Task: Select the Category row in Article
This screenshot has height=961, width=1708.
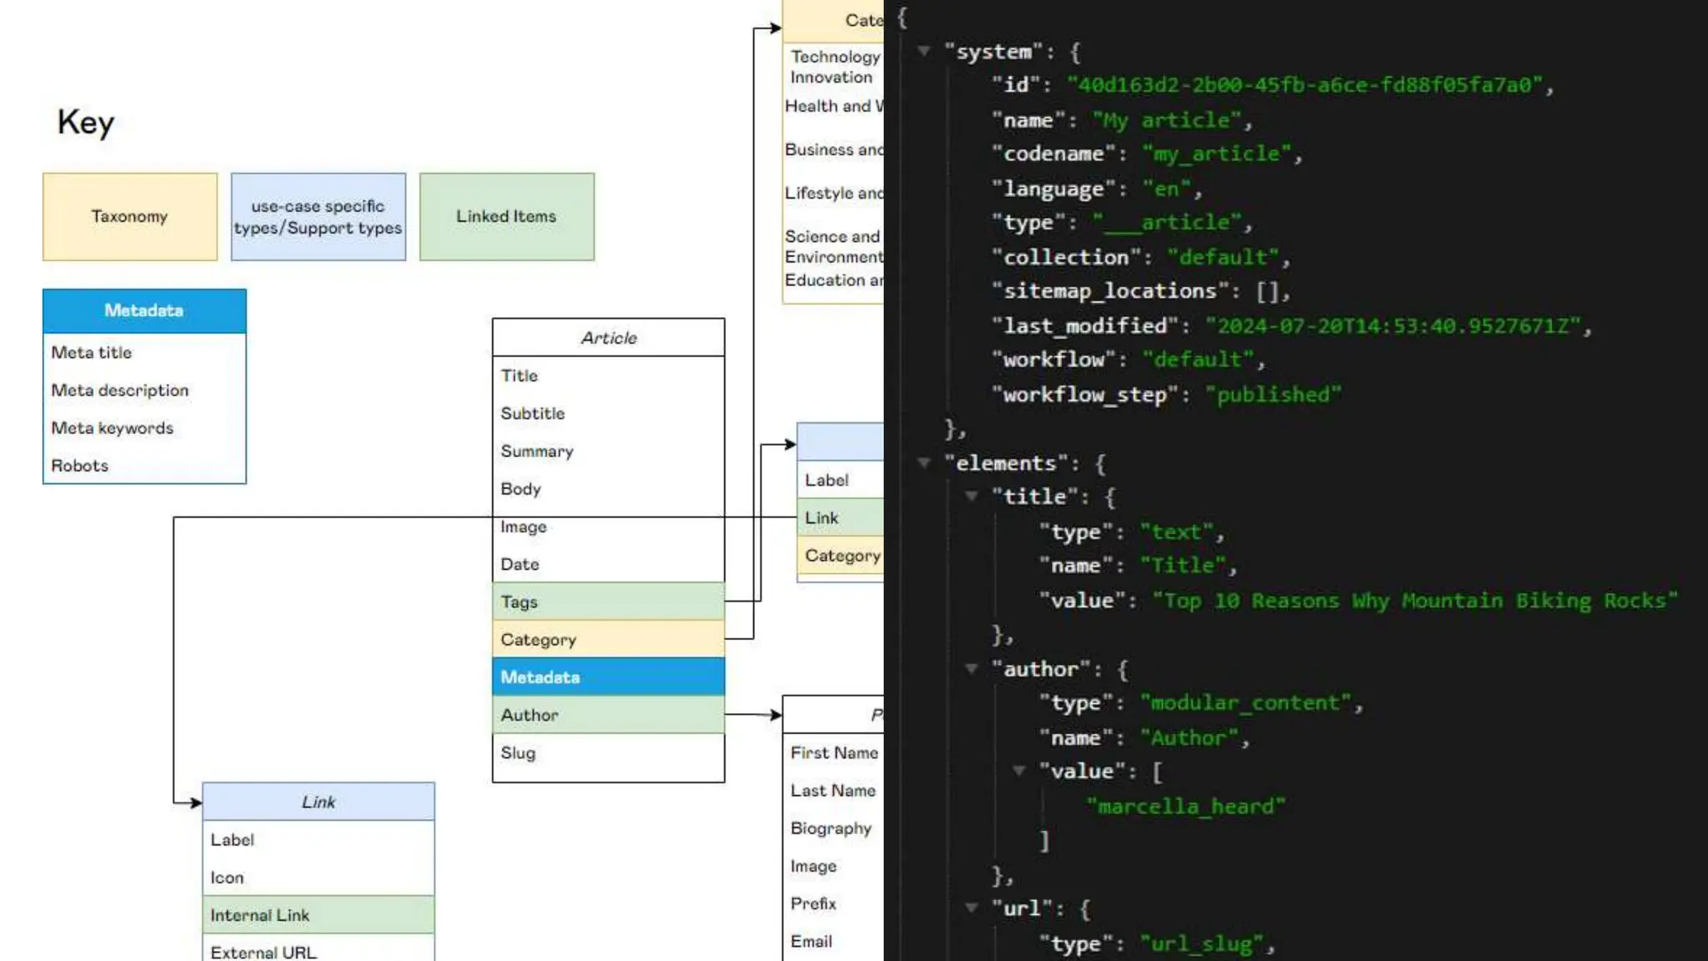Action: (608, 639)
